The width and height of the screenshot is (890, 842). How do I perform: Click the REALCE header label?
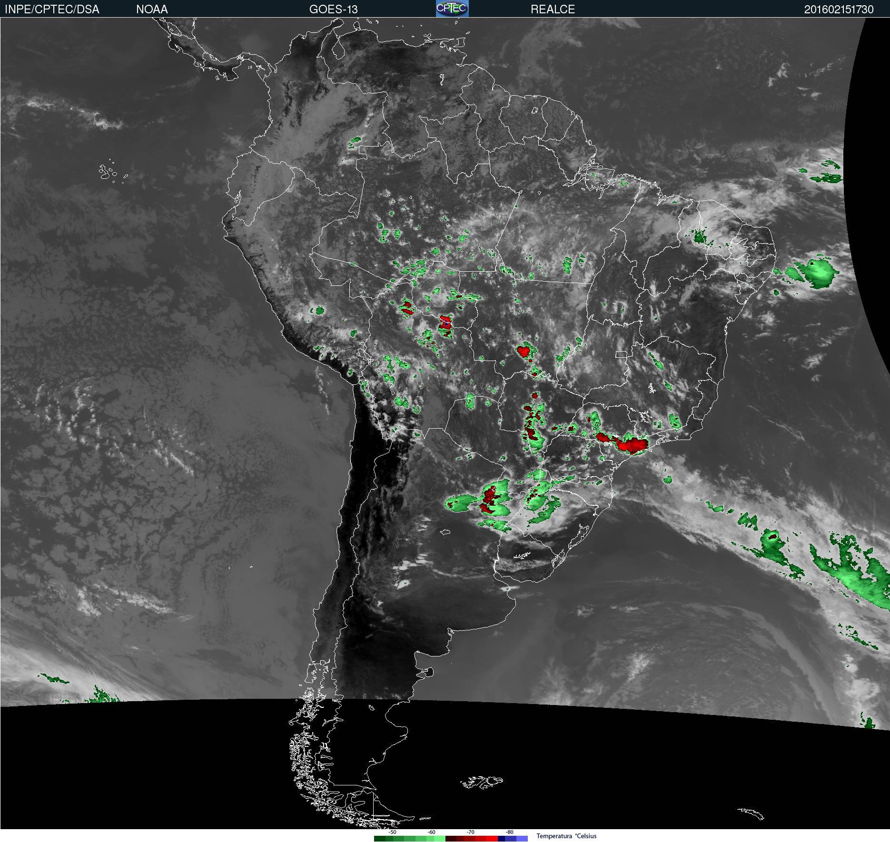point(553,10)
